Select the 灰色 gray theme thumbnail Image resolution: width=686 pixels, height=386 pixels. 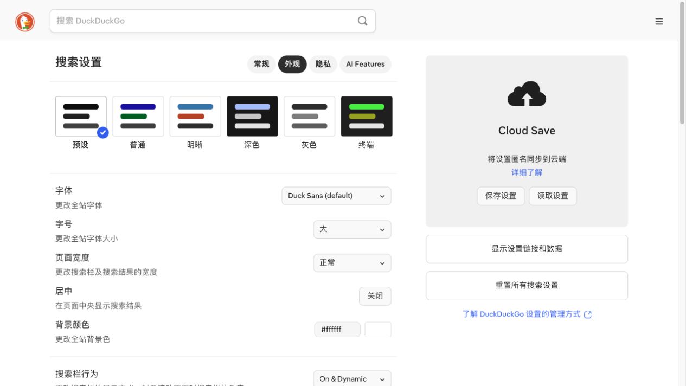point(309,116)
